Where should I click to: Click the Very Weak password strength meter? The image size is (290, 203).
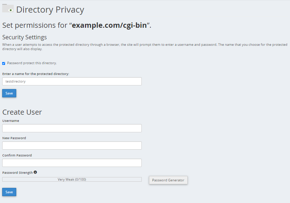(72, 180)
